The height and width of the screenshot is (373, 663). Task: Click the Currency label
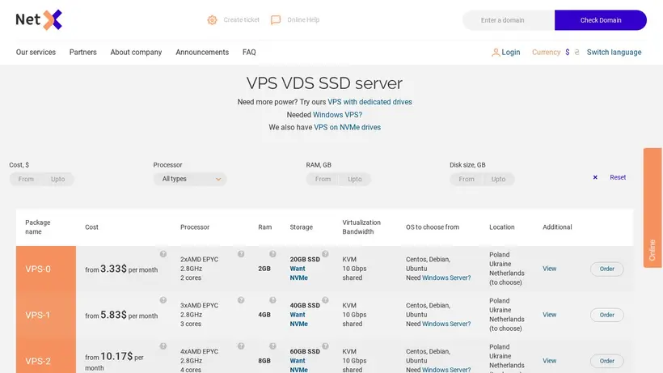(x=546, y=53)
